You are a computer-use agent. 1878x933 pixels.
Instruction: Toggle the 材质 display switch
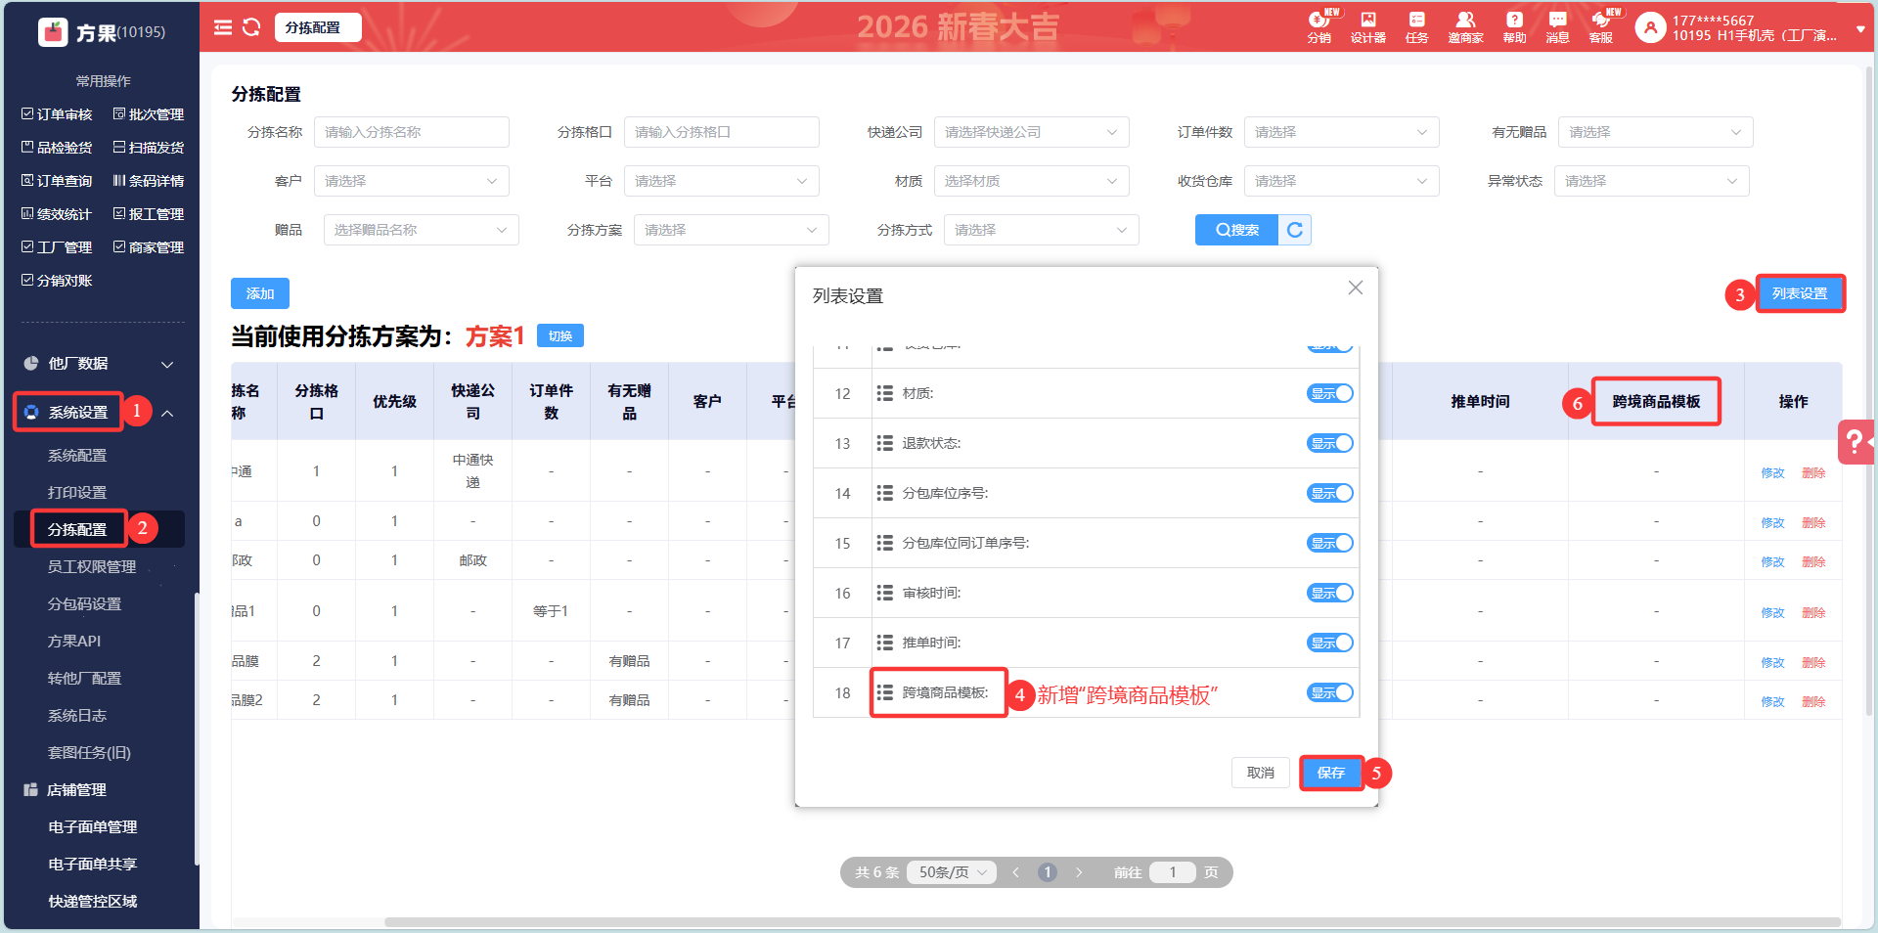1330,393
